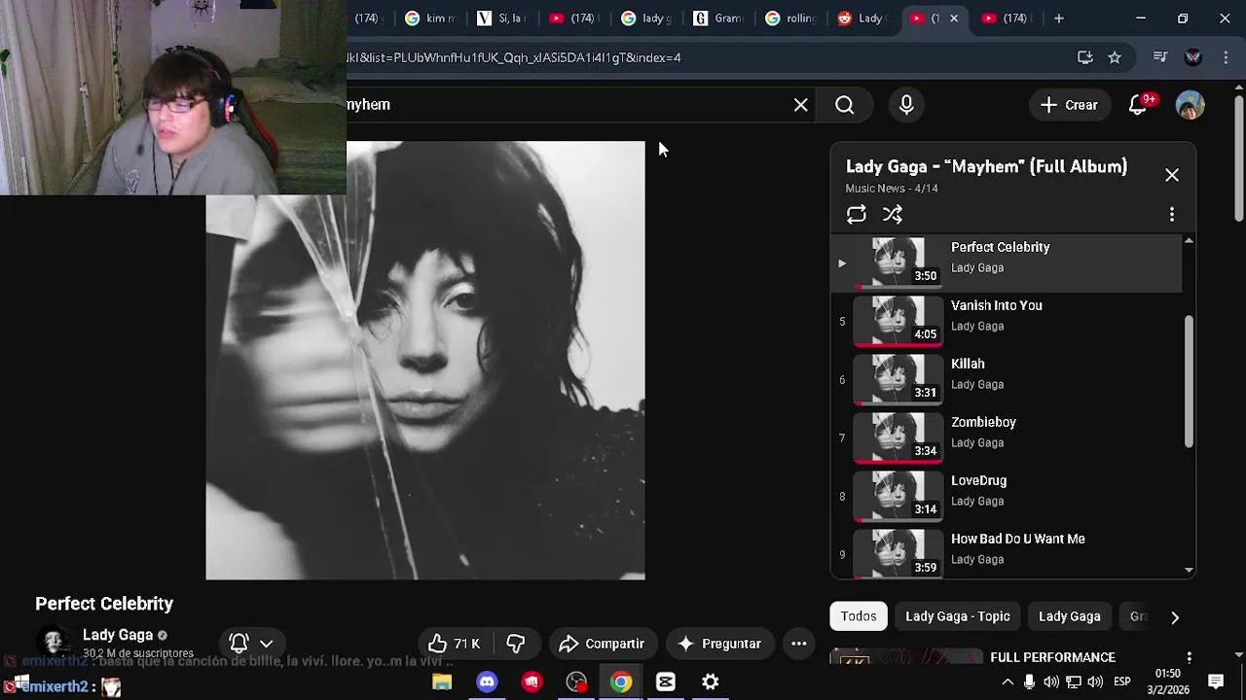Image resolution: width=1246 pixels, height=700 pixels.
Task: Close the Mayhem playlist panel
Action: tap(1172, 175)
